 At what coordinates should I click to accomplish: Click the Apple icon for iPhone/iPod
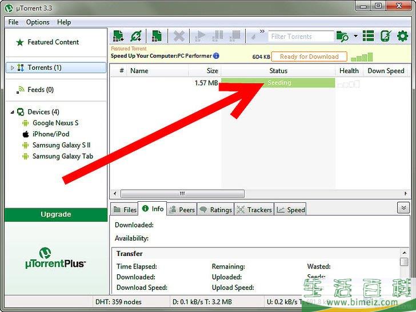[x=26, y=134]
